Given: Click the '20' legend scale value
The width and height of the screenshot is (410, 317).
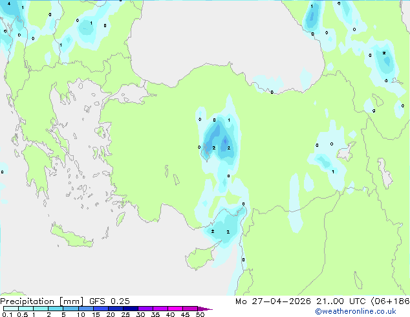Looking at the screenshot, I should (x=111, y=314).
